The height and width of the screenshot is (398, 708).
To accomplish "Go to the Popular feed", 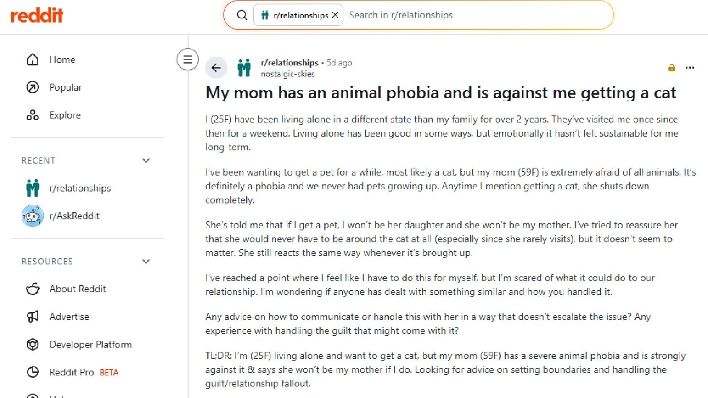I will pos(65,88).
